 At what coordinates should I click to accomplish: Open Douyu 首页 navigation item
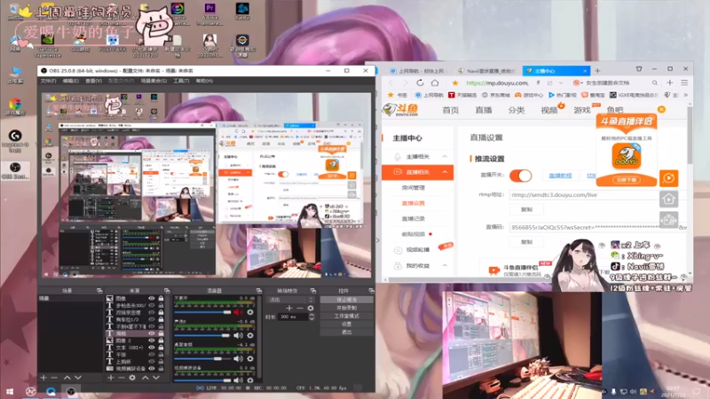pyautogui.click(x=451, y=110)
